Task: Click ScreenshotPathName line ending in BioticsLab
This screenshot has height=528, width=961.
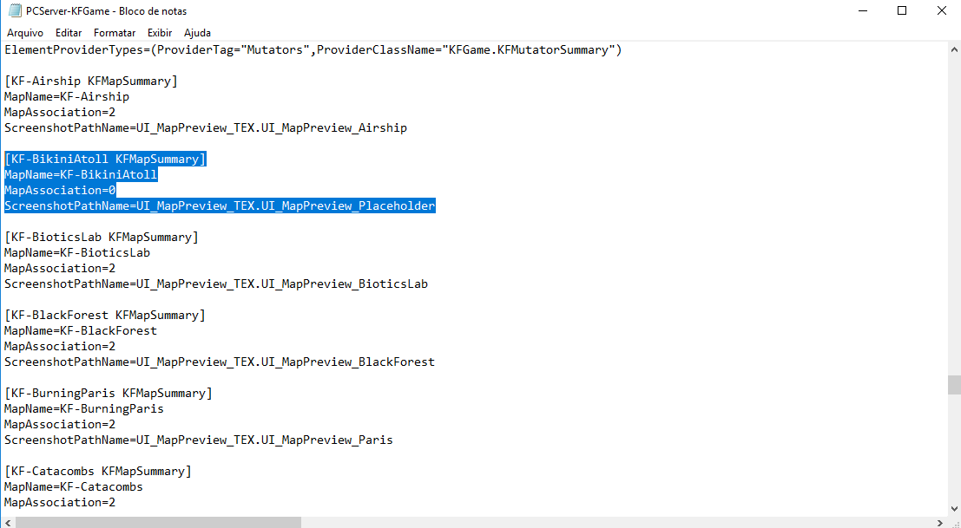Action: tap(216, 284)
